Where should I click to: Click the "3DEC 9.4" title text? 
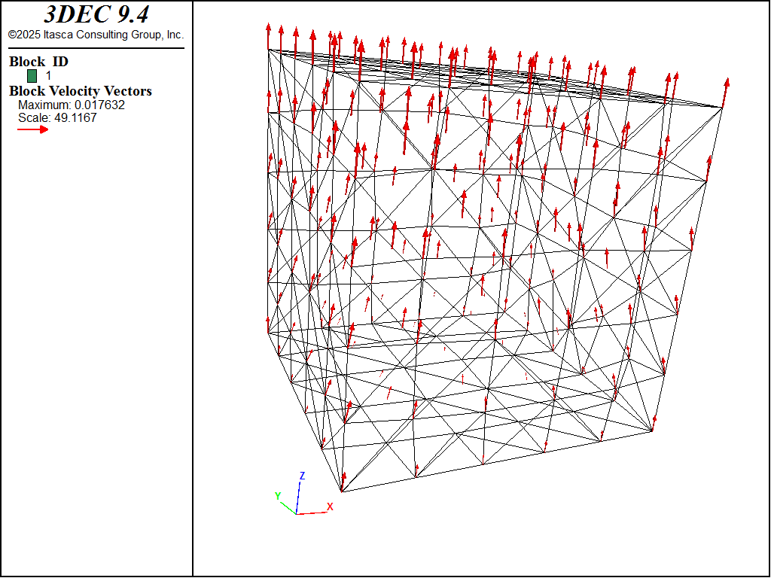pyautogui.click(x=96, y=15)
